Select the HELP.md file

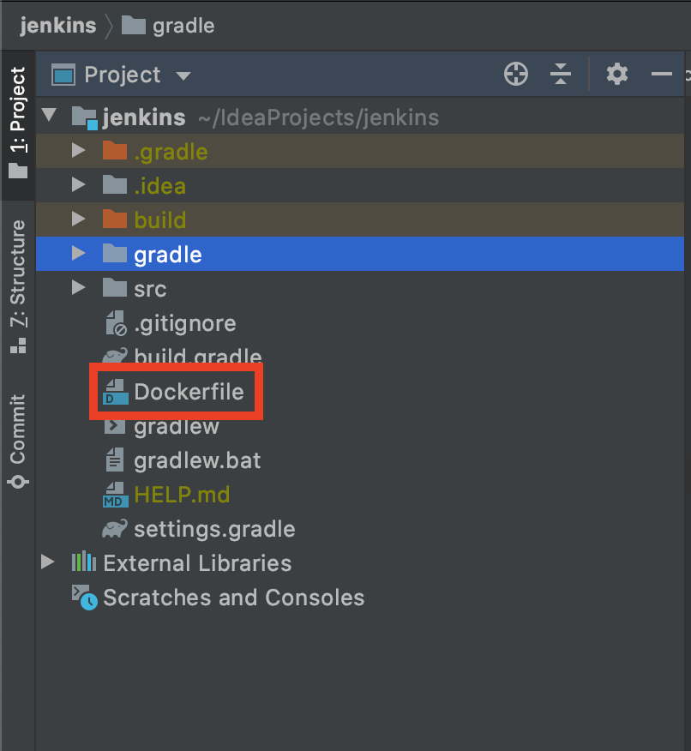click(182, 495)
